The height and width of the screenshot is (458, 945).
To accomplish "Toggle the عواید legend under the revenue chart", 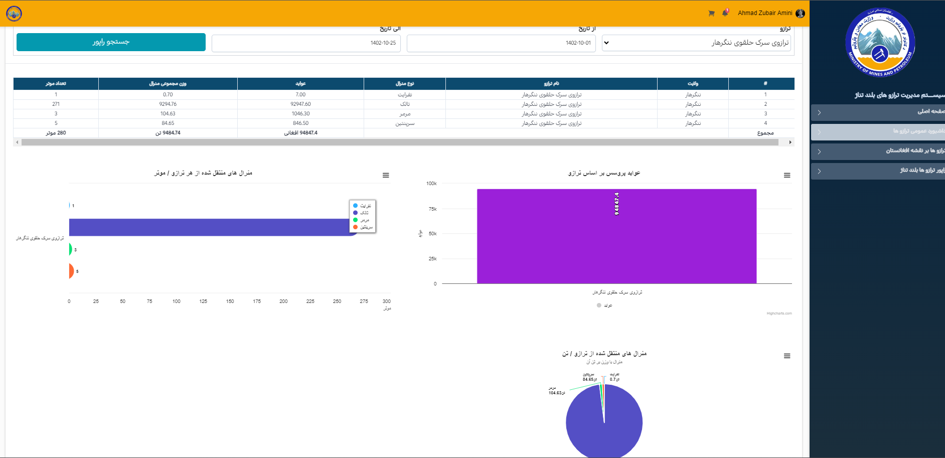I will (605, 306).
